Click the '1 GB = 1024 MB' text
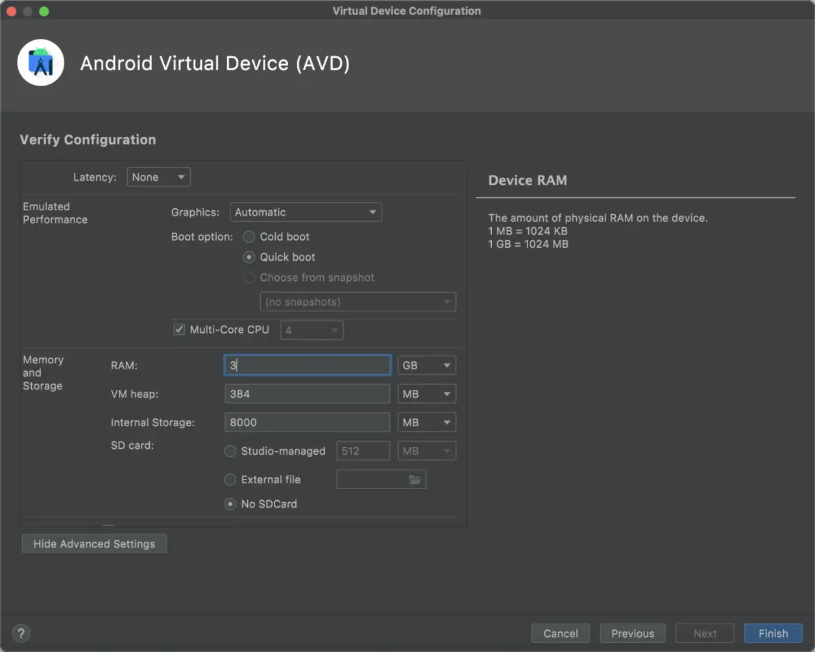This screenshot has width=815, height=652. (x=528, y=244)
